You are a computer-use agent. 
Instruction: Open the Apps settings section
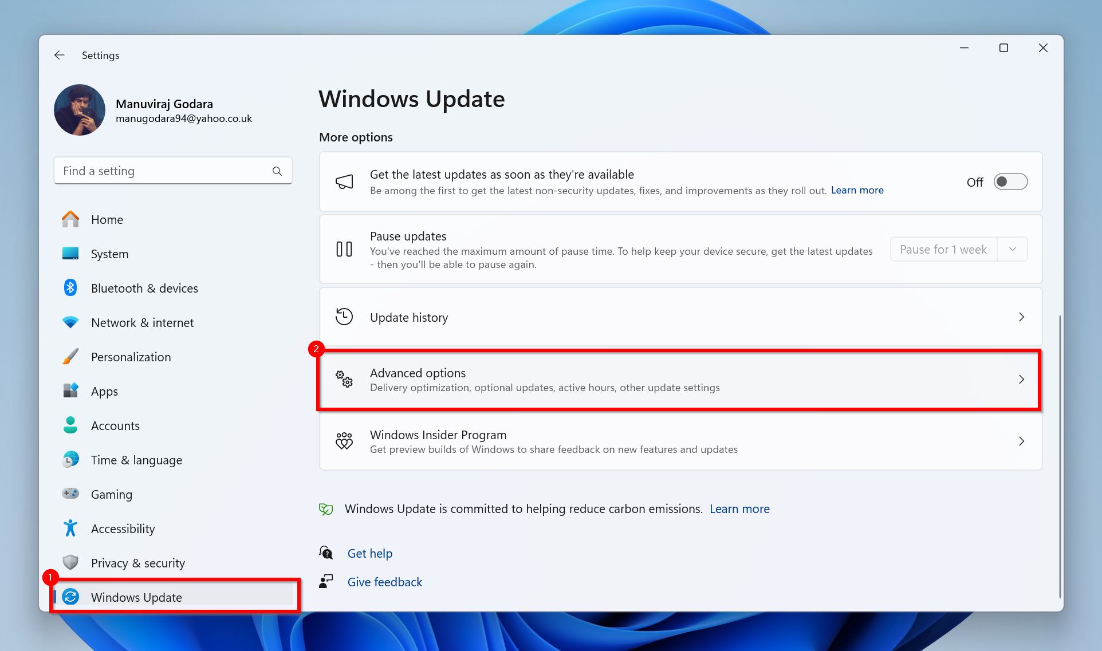pos(173,391)
